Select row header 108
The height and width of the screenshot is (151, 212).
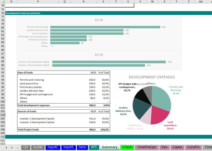point(3,130)
